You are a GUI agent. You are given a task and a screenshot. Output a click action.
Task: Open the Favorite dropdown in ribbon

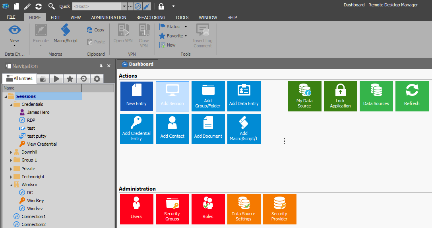click(186, 36)
